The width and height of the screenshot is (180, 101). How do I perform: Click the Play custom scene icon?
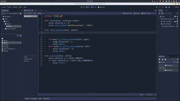point(169,7)
